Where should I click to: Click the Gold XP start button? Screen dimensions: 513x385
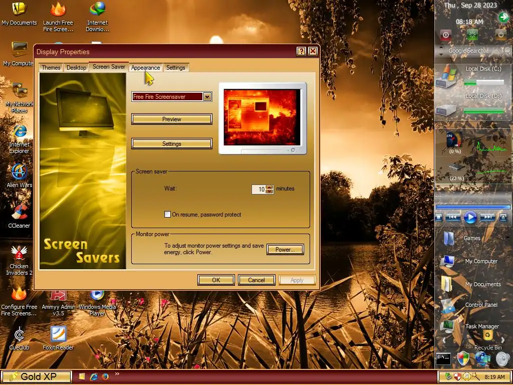[36, 377]
